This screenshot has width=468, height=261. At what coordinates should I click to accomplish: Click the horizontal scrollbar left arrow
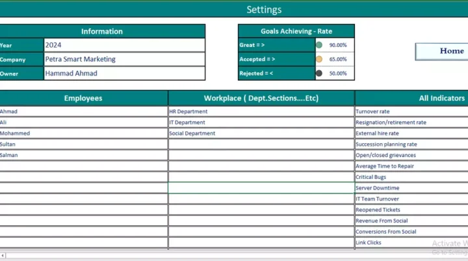pos(3,254)
